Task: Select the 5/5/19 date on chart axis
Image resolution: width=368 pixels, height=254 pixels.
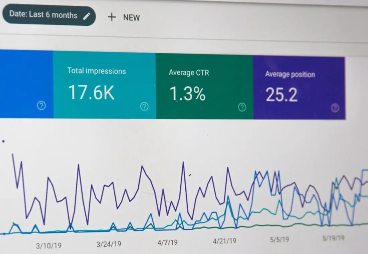Action: point(279,239)
